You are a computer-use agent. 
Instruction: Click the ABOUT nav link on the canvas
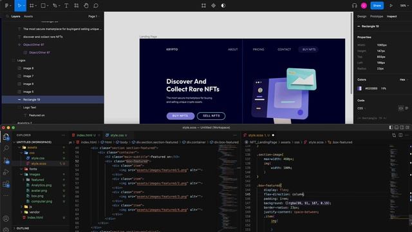233,50
